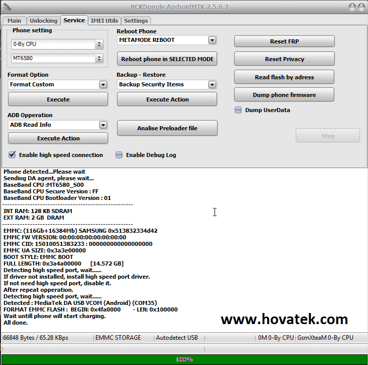Click the 'Sending DA agent, please wait...' line
This screenshot has width=368, height=365.
(48, 178)
